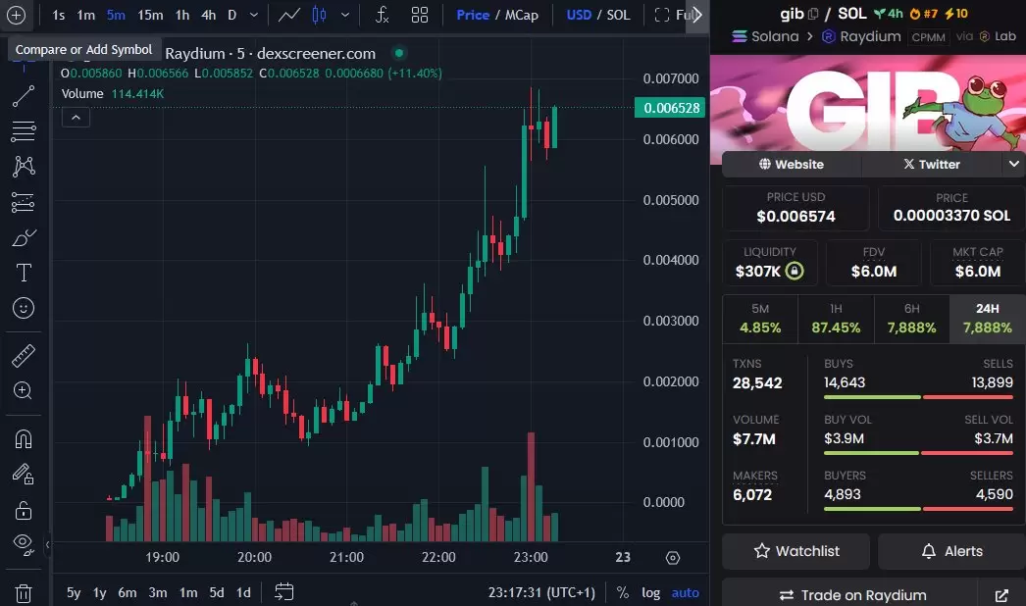Open the chart style dropdown arrow
This screenshot has height=606, width=1026.
tap(345, 15)
